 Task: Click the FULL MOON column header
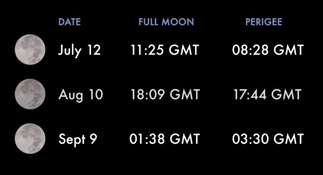pyautogui.click(x=166, y=22)
